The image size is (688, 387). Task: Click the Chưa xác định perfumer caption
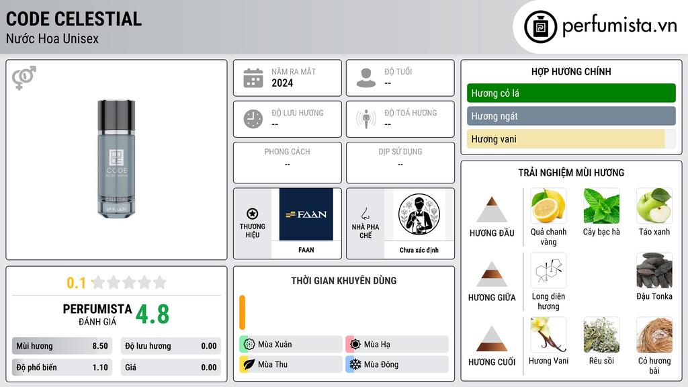[x=419, y=250]
